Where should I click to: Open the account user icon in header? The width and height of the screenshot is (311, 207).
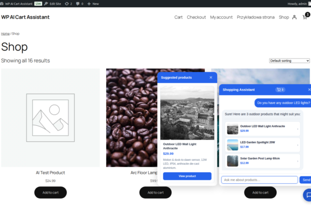pos(294,17)
